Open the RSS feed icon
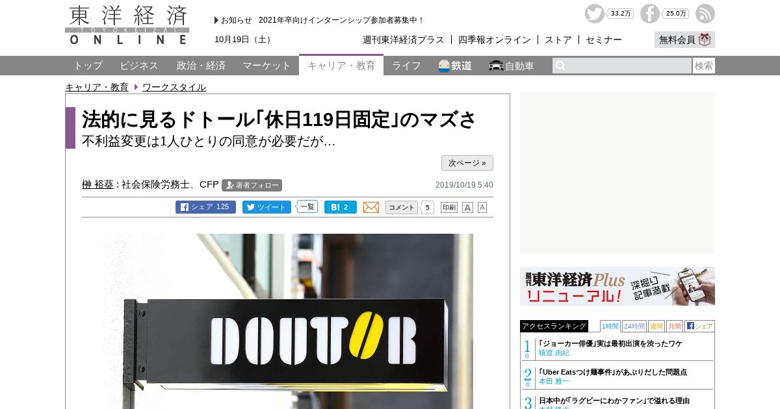780x409 pixels. 705,14
